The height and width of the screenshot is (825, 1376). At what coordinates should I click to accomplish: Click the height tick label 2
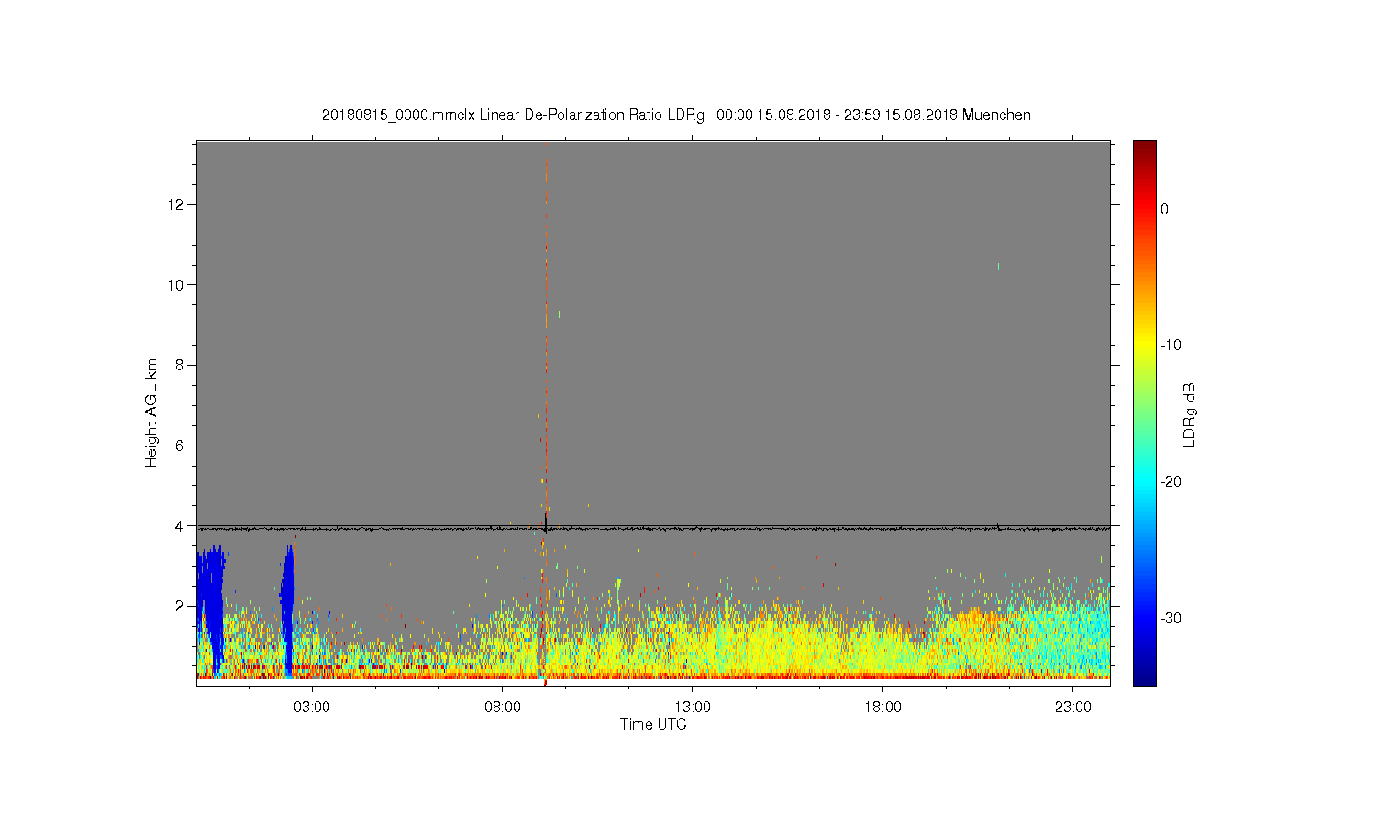click(181, 606)
